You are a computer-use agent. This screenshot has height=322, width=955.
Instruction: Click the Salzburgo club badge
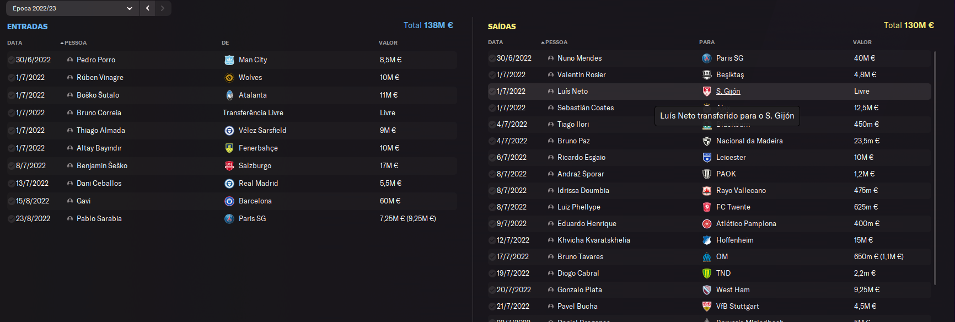pyautogui.click(x=229, y=166)
